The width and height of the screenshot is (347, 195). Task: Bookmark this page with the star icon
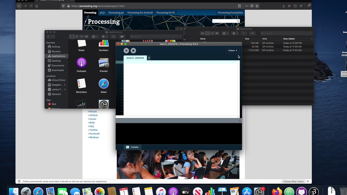pyautogui.click(x=257, y=6)
